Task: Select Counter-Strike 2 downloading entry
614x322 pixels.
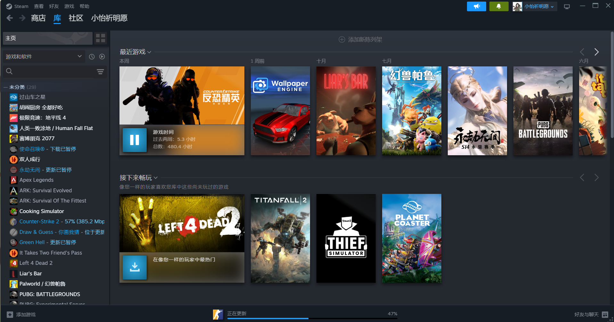Action: click(57, 222)
